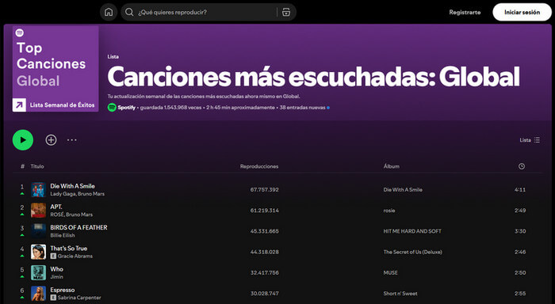Open song title That's So True

(x=69, y=248)
